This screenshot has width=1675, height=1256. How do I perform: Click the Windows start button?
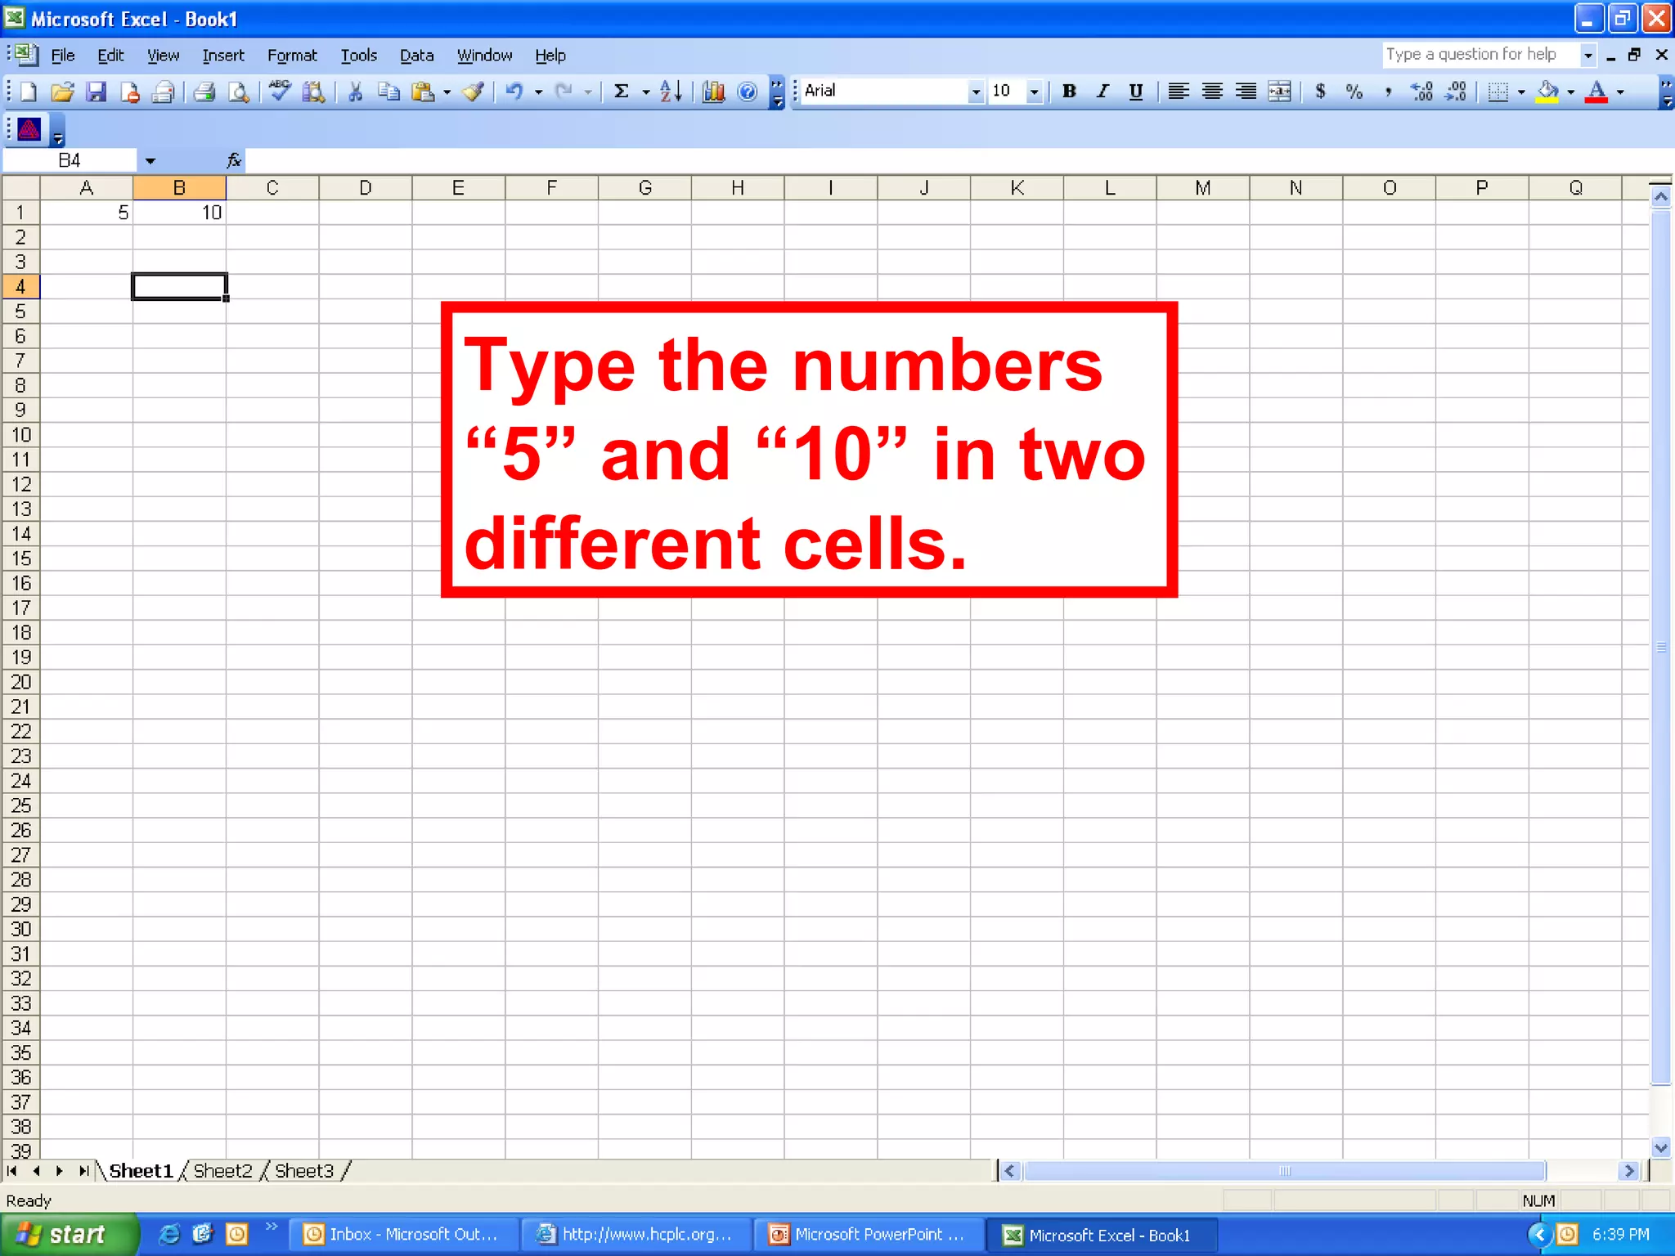[x=69, y=1234]
